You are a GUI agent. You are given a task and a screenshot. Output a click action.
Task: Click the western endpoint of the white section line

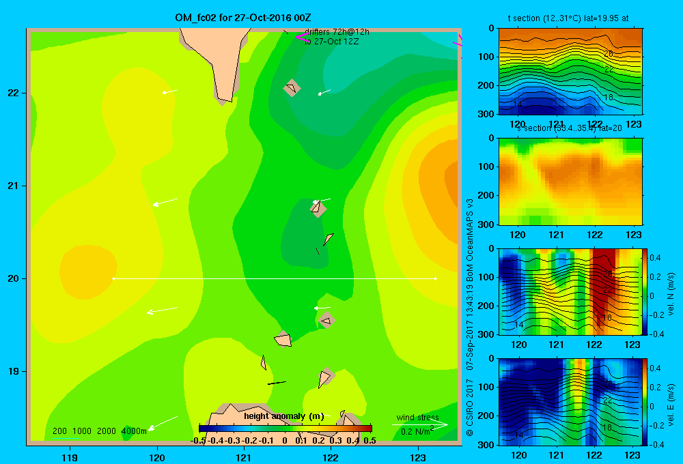point(113,278)
